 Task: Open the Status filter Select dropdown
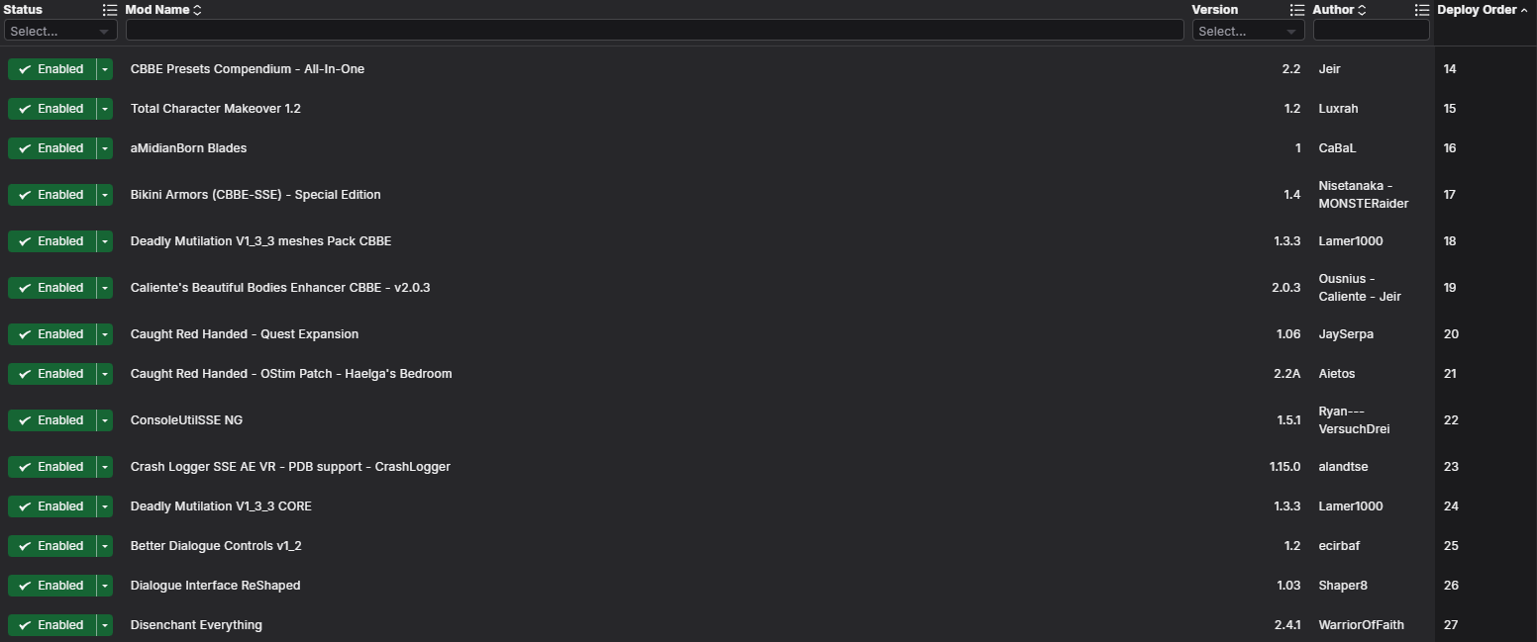pyautogui.click(x=60, y=31)
